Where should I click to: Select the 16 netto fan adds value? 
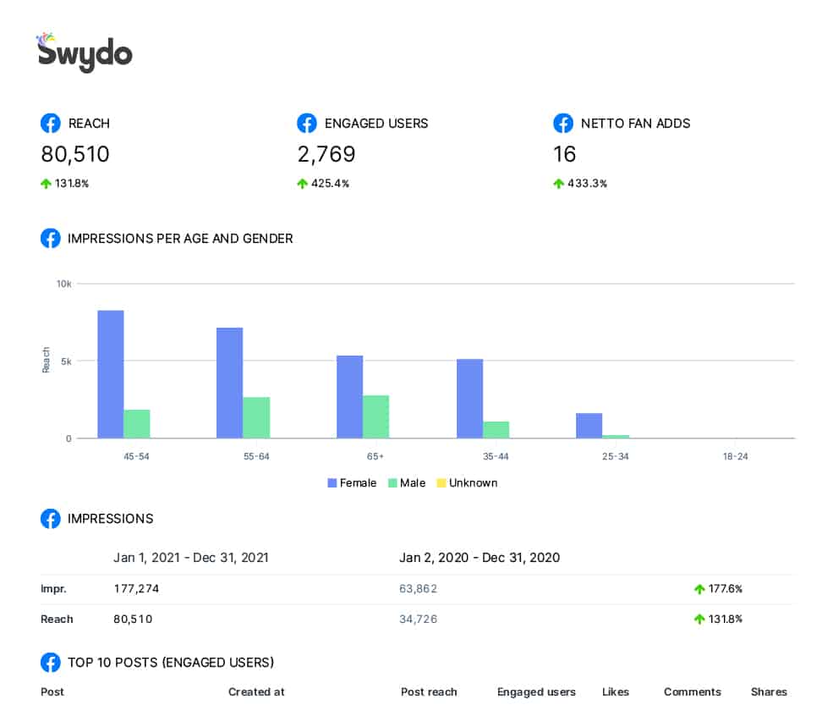click(564, 154)
